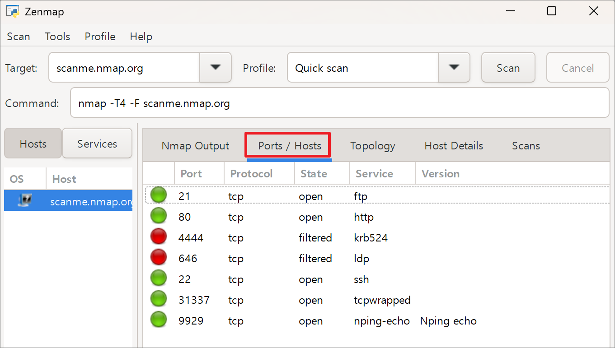The height and width of the screenshot is (348, 615).
Task: Click port number 31337 cell
Action: (194, 300)
